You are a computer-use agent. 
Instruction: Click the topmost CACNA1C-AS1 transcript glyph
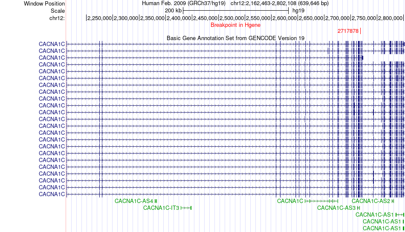click(x=399, y=215)
